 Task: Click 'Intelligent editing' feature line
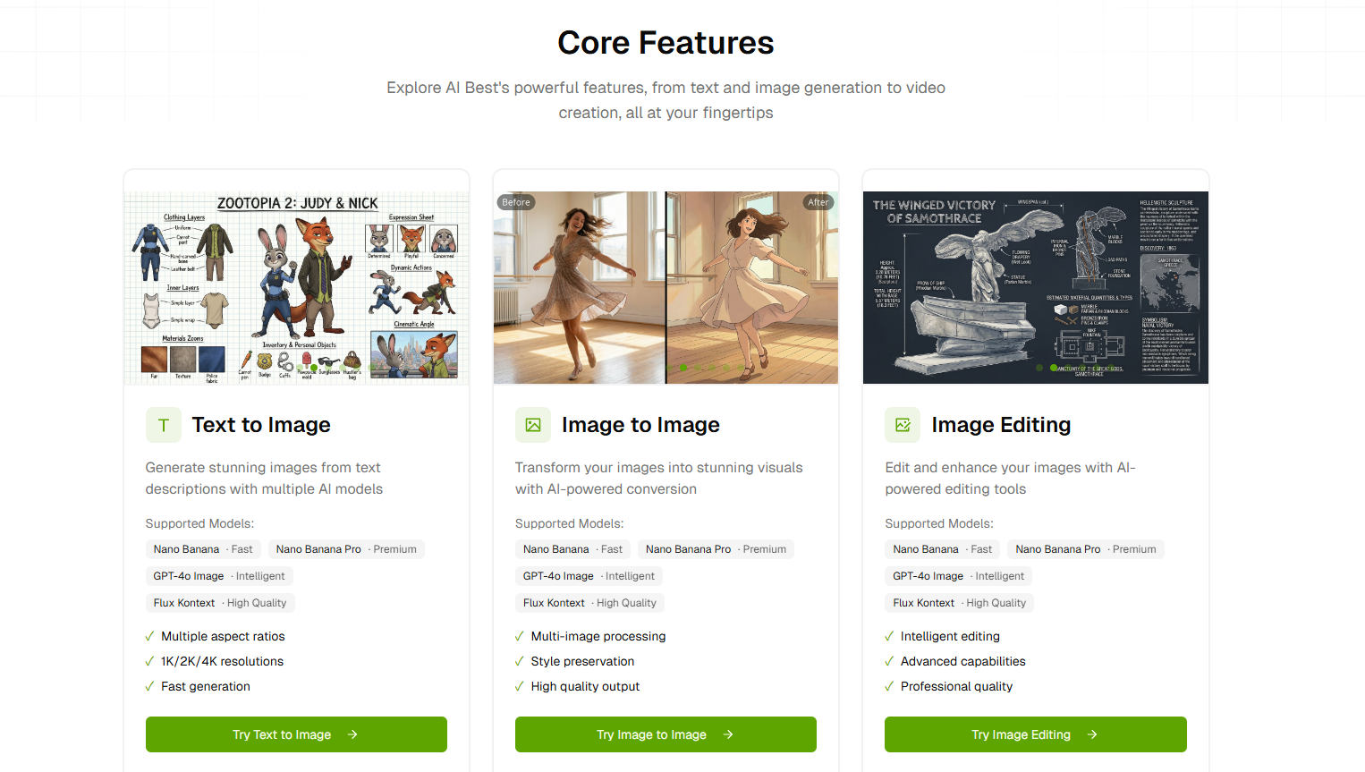click(x=950, y=636)
